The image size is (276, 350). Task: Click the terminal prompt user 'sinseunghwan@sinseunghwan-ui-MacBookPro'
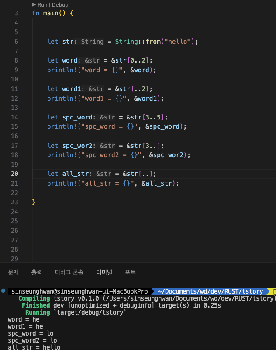pyautogui.click(x=79, y=291)
